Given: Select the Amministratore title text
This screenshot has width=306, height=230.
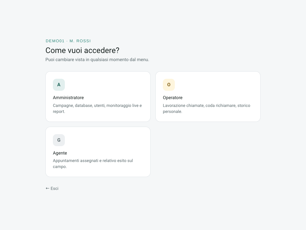Looking at the screenshot, I should click(68, 98).
